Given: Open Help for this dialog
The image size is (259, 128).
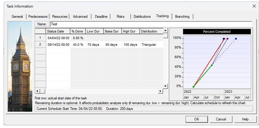Looking at the screenshot, I should point(245,119).
